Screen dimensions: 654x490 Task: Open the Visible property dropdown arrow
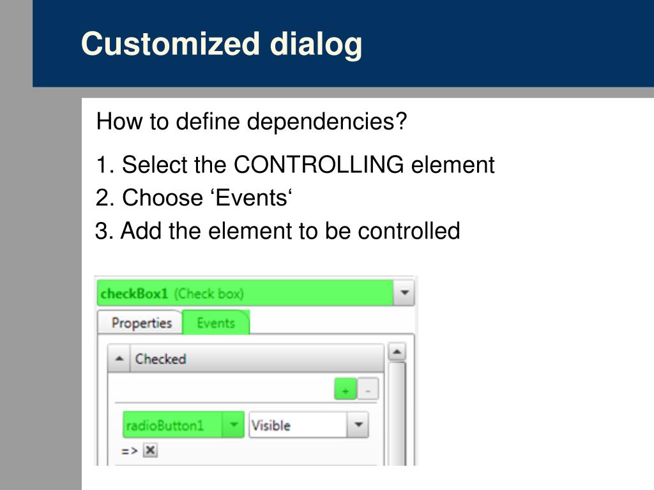[358, 424]
